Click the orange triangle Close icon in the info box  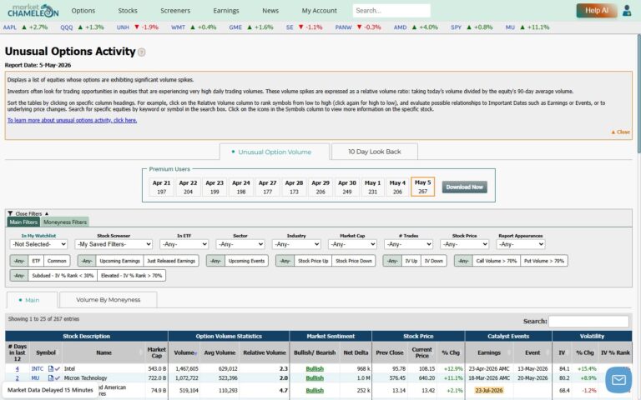coord(613,132)
